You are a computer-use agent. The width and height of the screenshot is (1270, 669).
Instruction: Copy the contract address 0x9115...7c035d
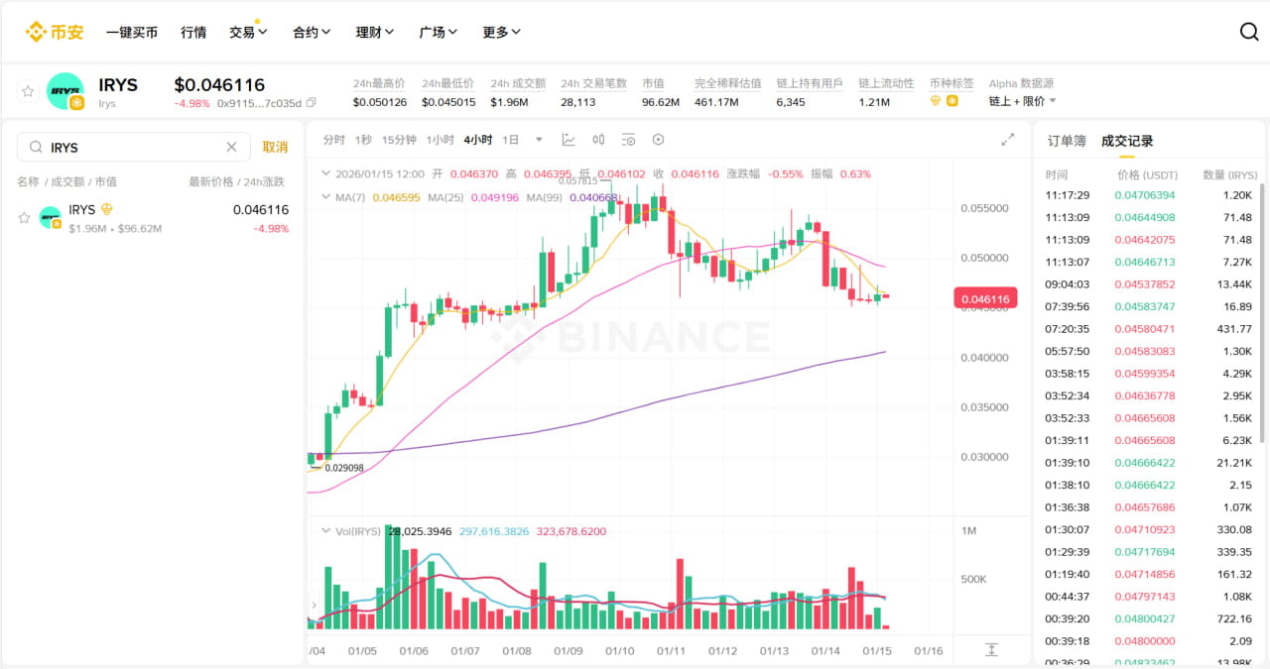[x=312, y=102]
